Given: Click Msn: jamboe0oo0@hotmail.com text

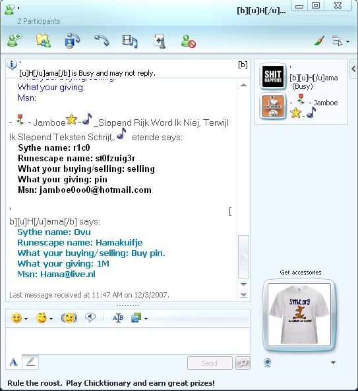Looking at the screenshot, I should coord(84,190).
